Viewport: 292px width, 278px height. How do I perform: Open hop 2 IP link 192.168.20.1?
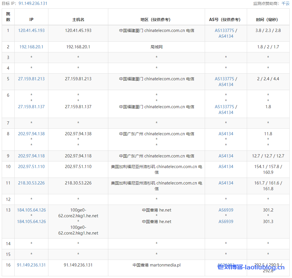pos(31,47)
